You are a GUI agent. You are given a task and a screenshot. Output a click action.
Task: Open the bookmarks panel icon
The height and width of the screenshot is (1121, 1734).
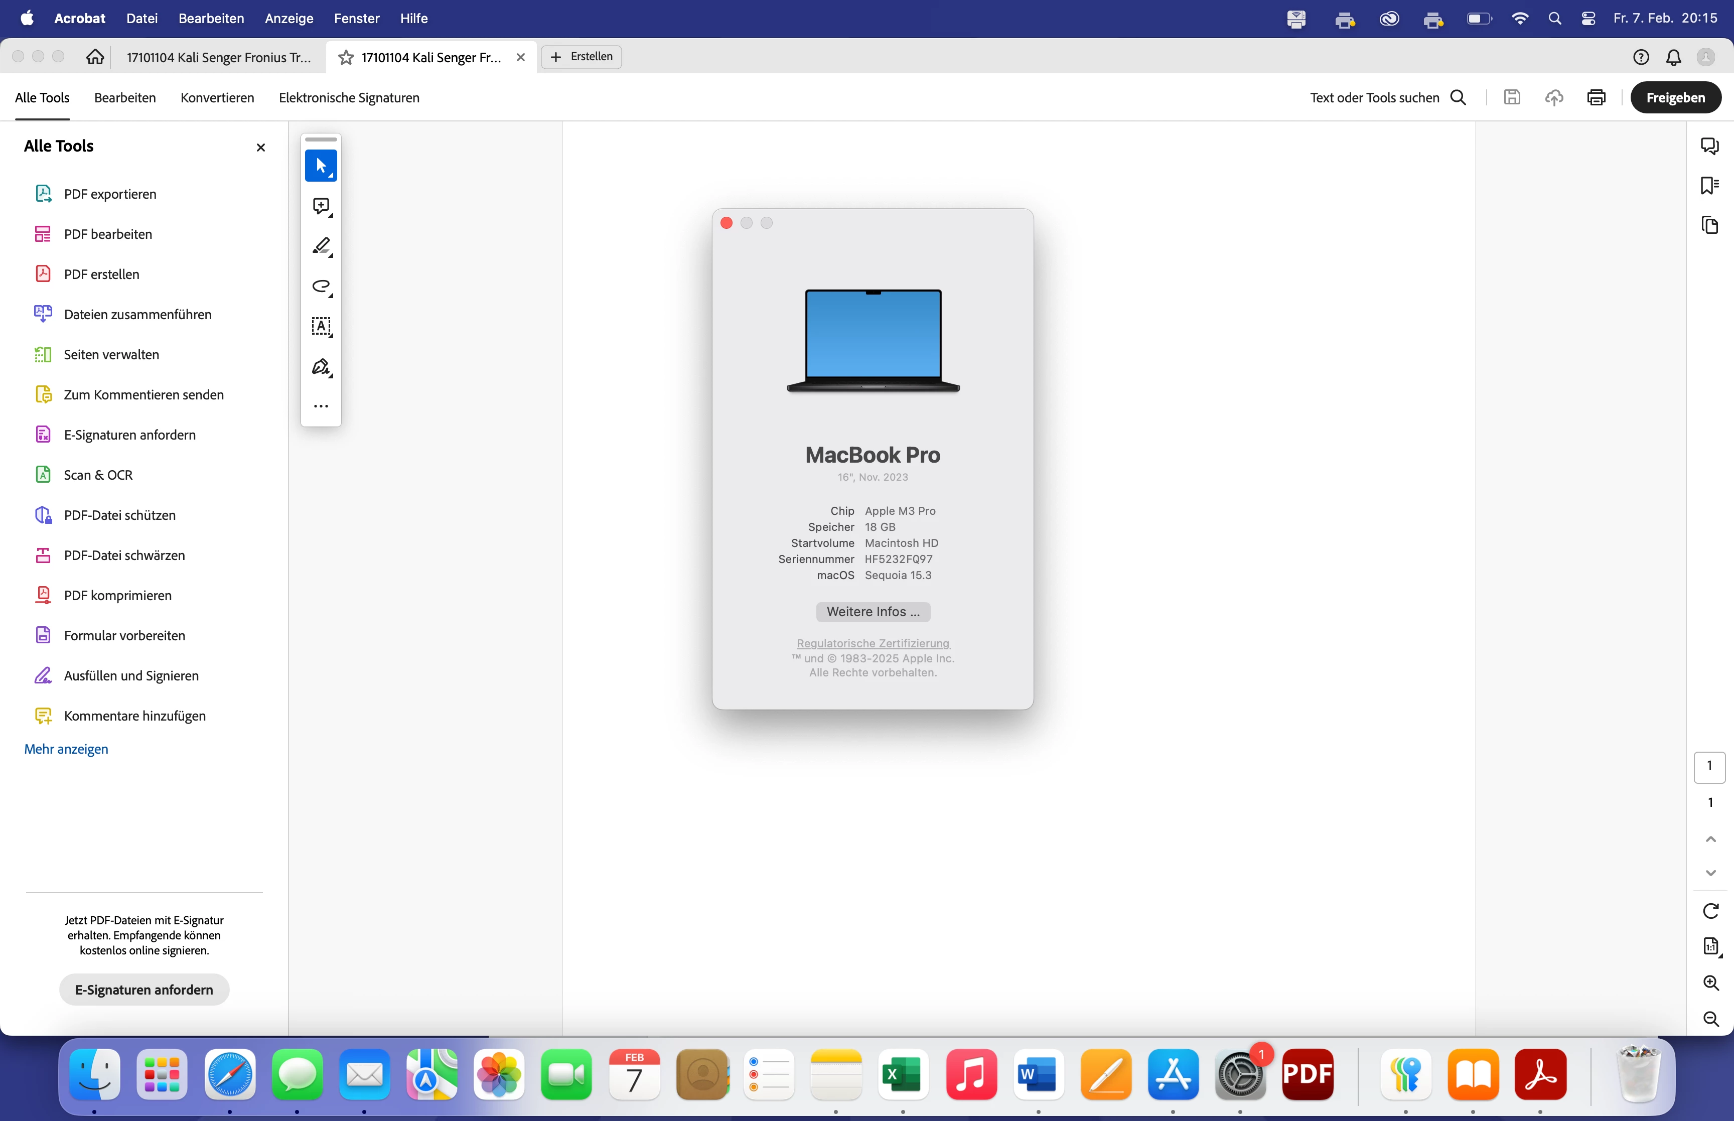(1709, 186)
